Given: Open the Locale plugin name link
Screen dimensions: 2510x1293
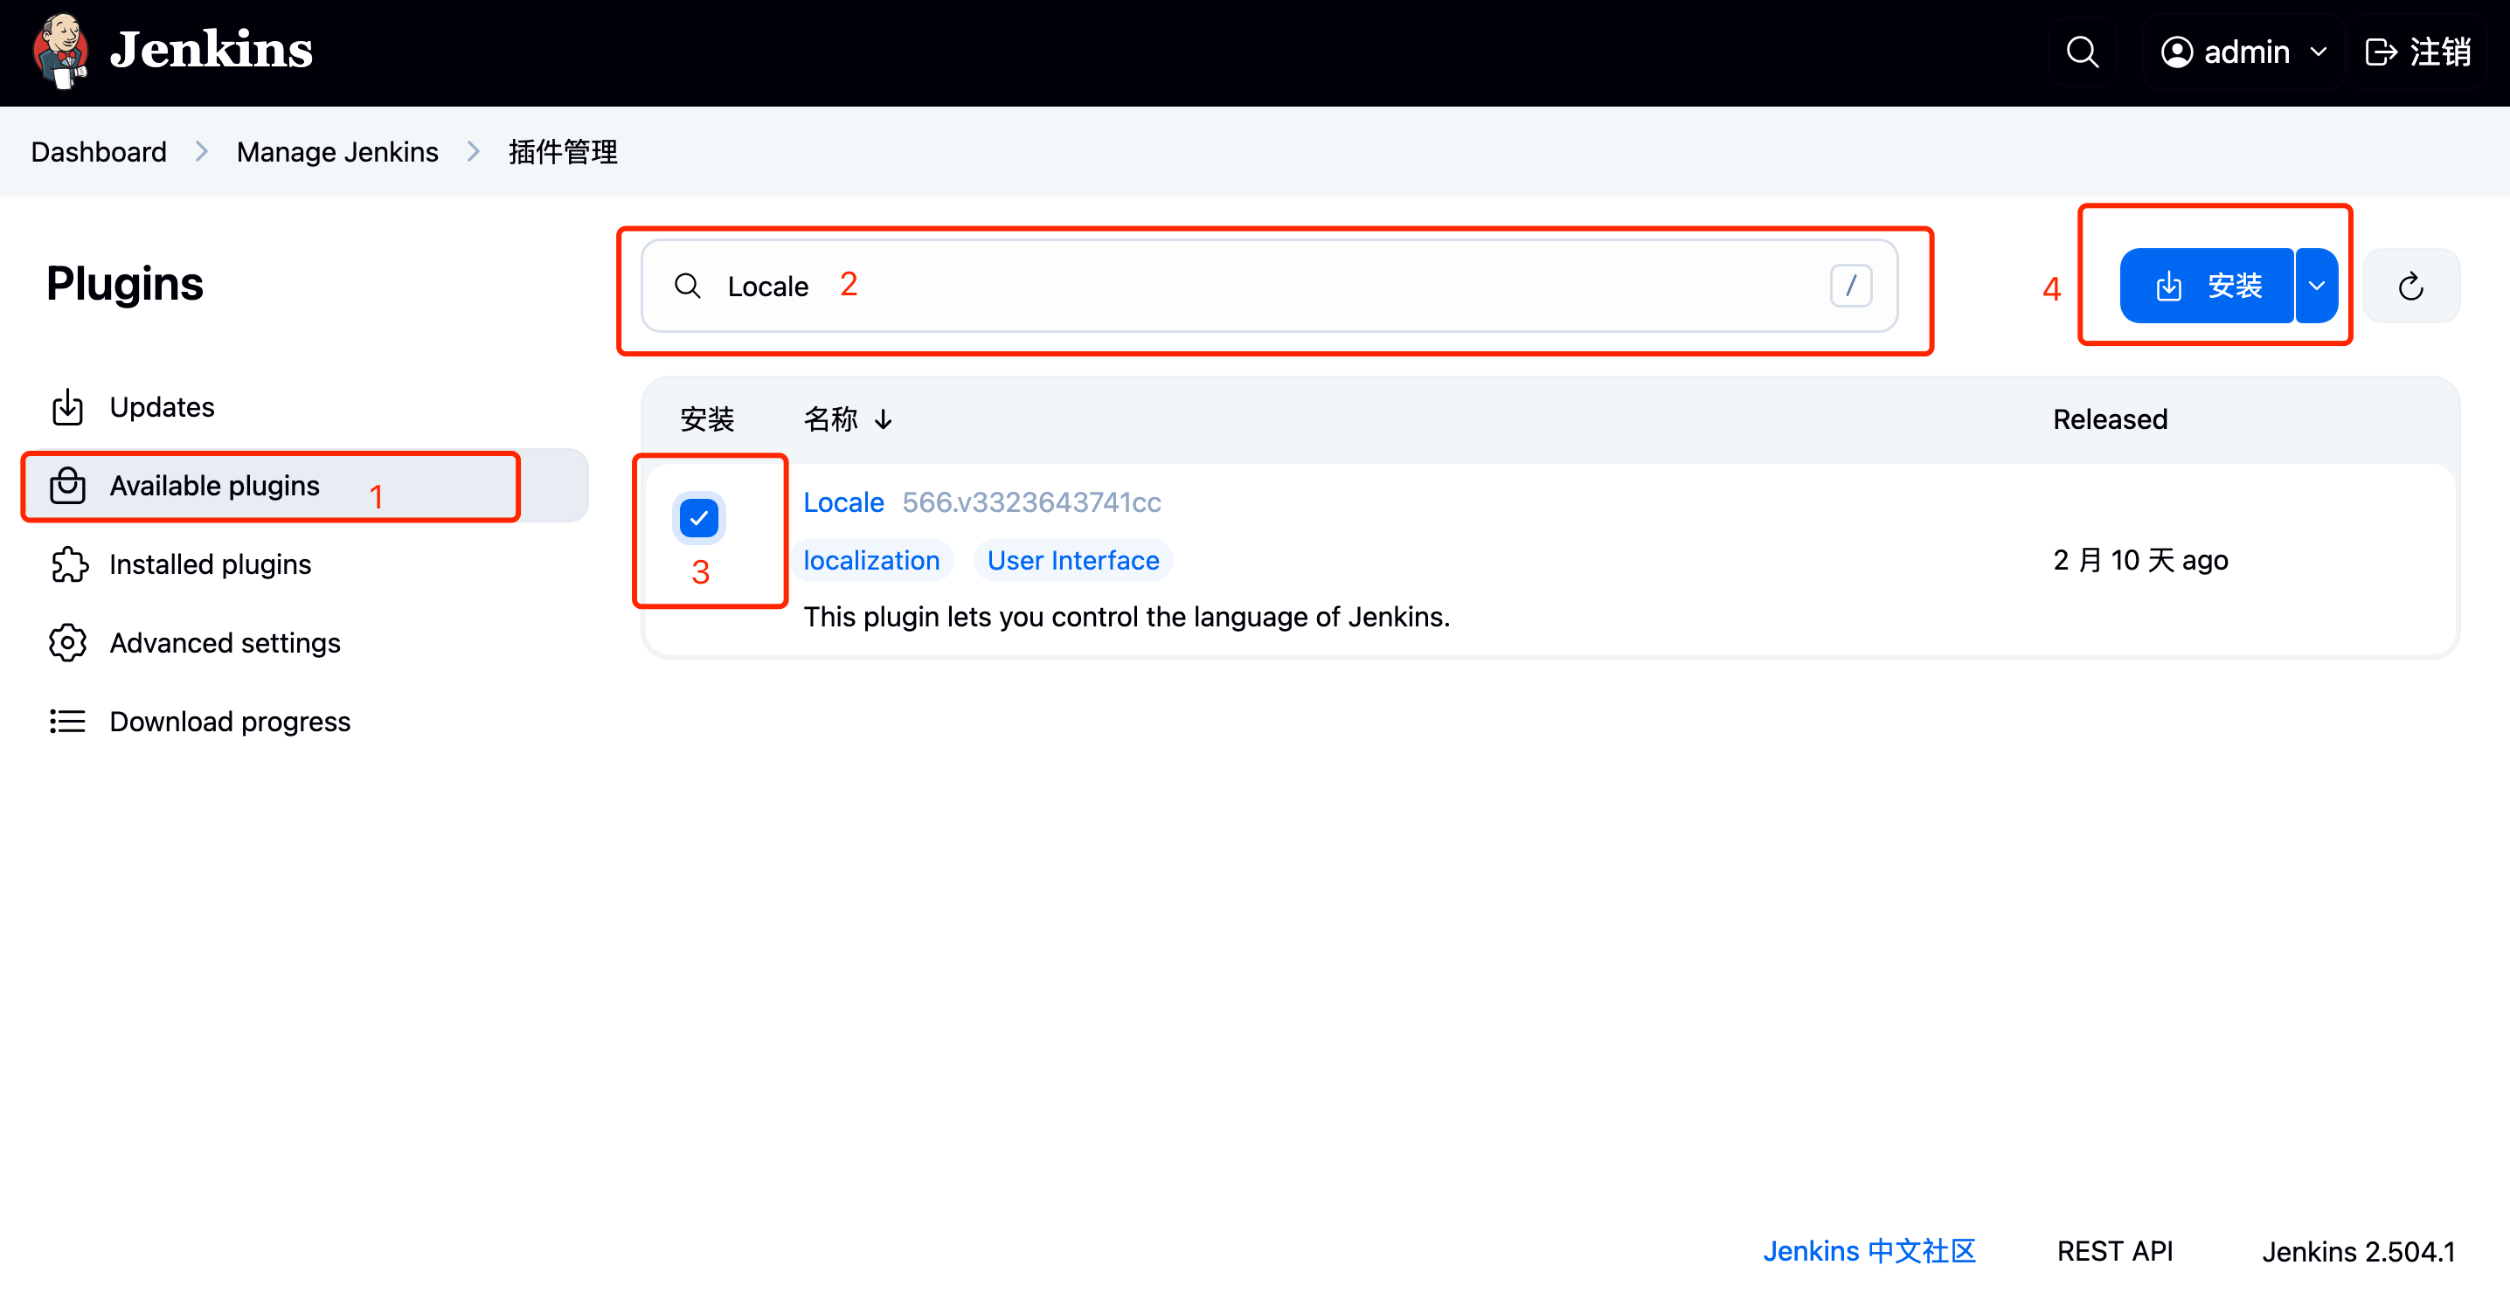Looking at the screenshot, I should [842, 501].
